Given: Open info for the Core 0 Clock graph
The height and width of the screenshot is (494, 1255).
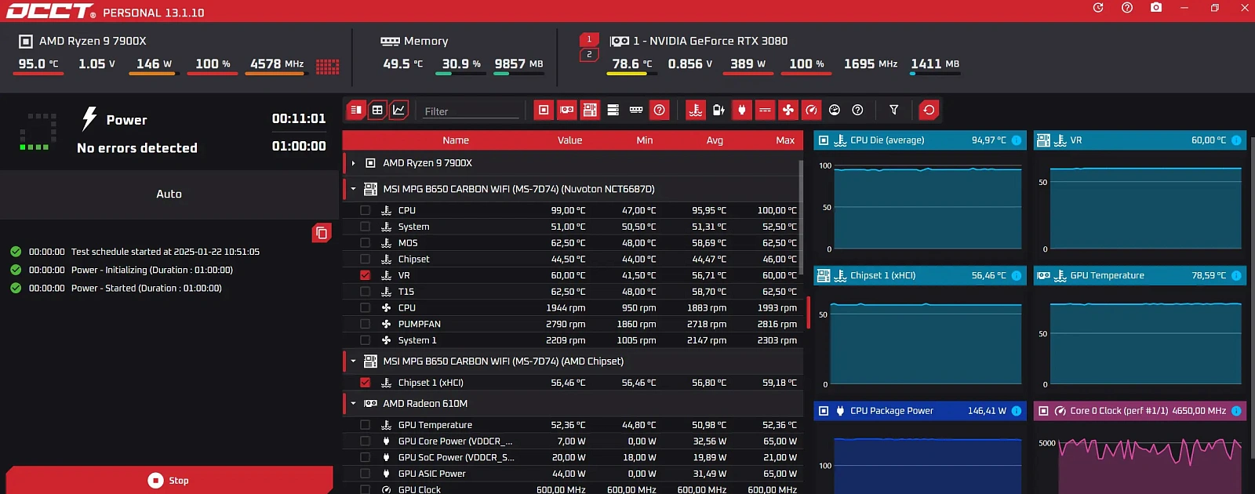Looking at the screenshot, I should (1236, 411).
